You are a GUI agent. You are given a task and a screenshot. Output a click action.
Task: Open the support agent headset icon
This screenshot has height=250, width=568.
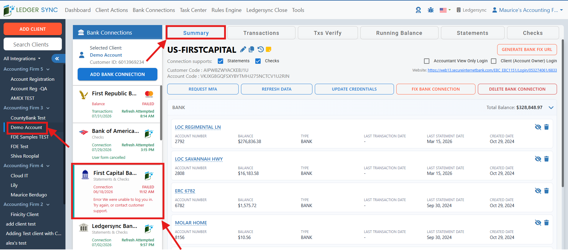[418, 10]
